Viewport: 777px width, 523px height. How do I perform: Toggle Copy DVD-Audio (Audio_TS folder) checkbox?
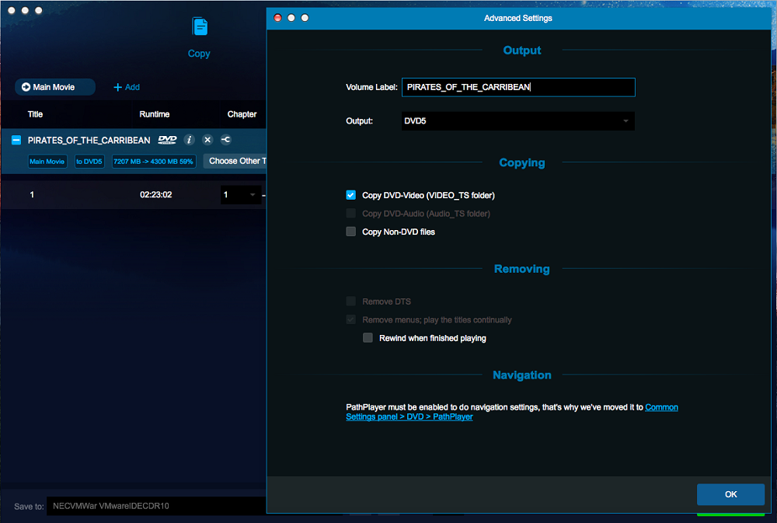point(351,214)
